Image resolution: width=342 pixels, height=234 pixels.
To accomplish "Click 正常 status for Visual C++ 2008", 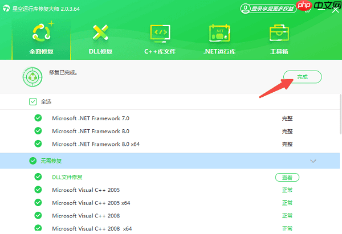I will (x=287, y=216).
